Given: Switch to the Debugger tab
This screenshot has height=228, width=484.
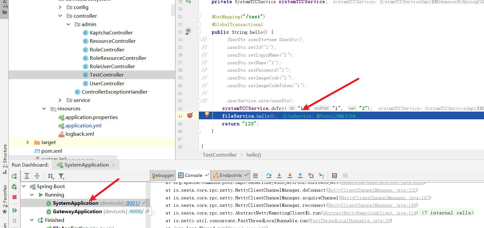Looking at the screenshot, I should coord(163,176).
